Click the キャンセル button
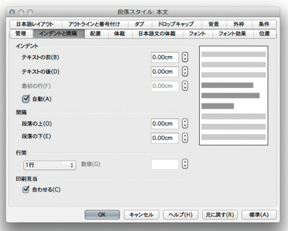This screenshot has width=288, height=231. point(141,214)
